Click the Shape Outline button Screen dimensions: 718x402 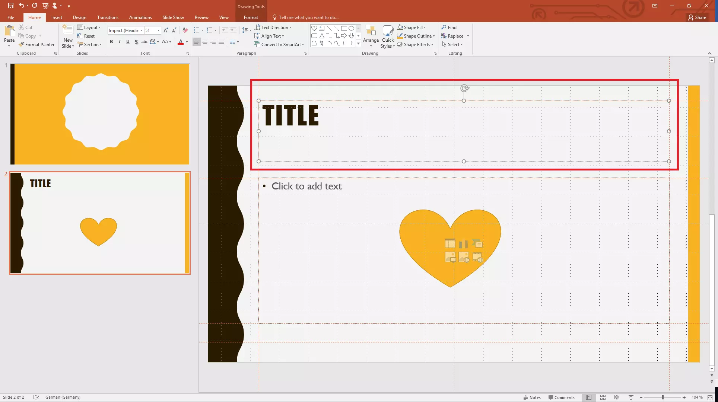417,35
